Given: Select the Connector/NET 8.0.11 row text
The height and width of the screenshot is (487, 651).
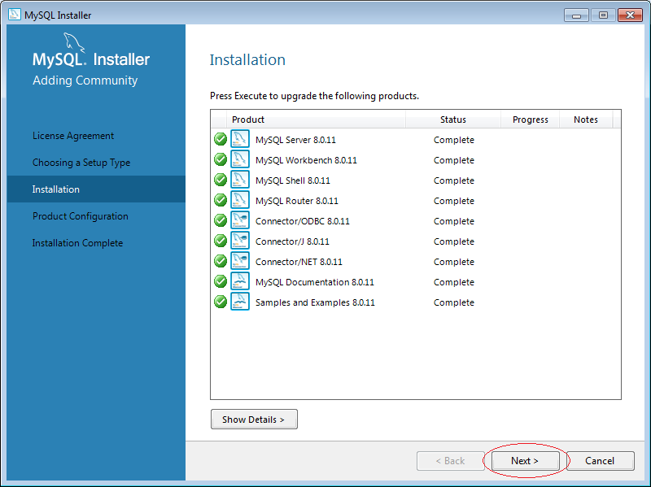Looking at the screenshot, I should click(299, 262).
